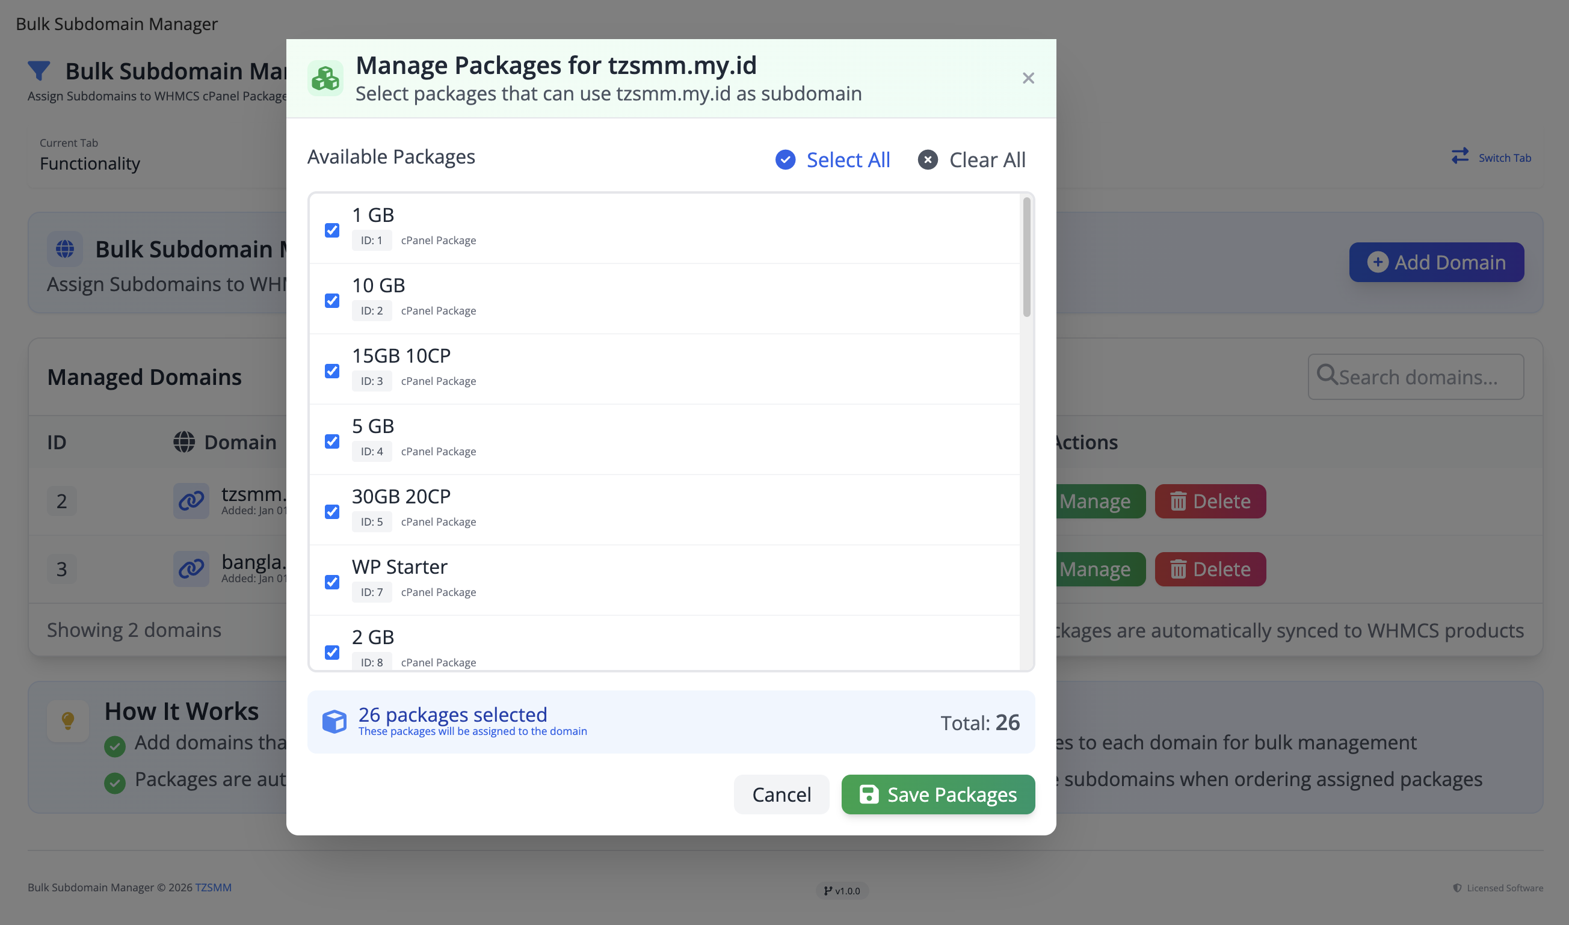Click the link icon next to tzsmm domain
This screenshot has width=1569, height=925.
tap(191, 500)
